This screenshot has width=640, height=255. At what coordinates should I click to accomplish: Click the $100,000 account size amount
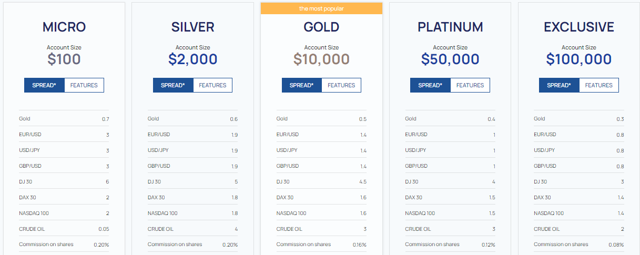point(579,59)
